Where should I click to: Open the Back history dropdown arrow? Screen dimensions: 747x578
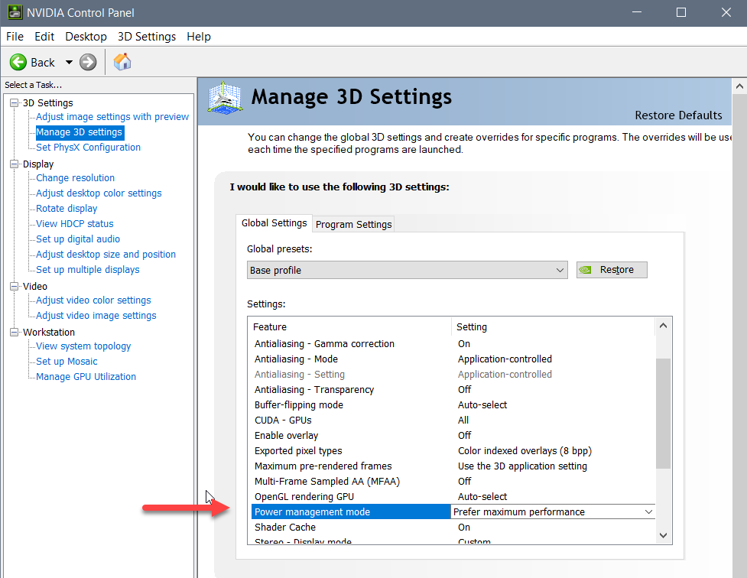(69, 63)
